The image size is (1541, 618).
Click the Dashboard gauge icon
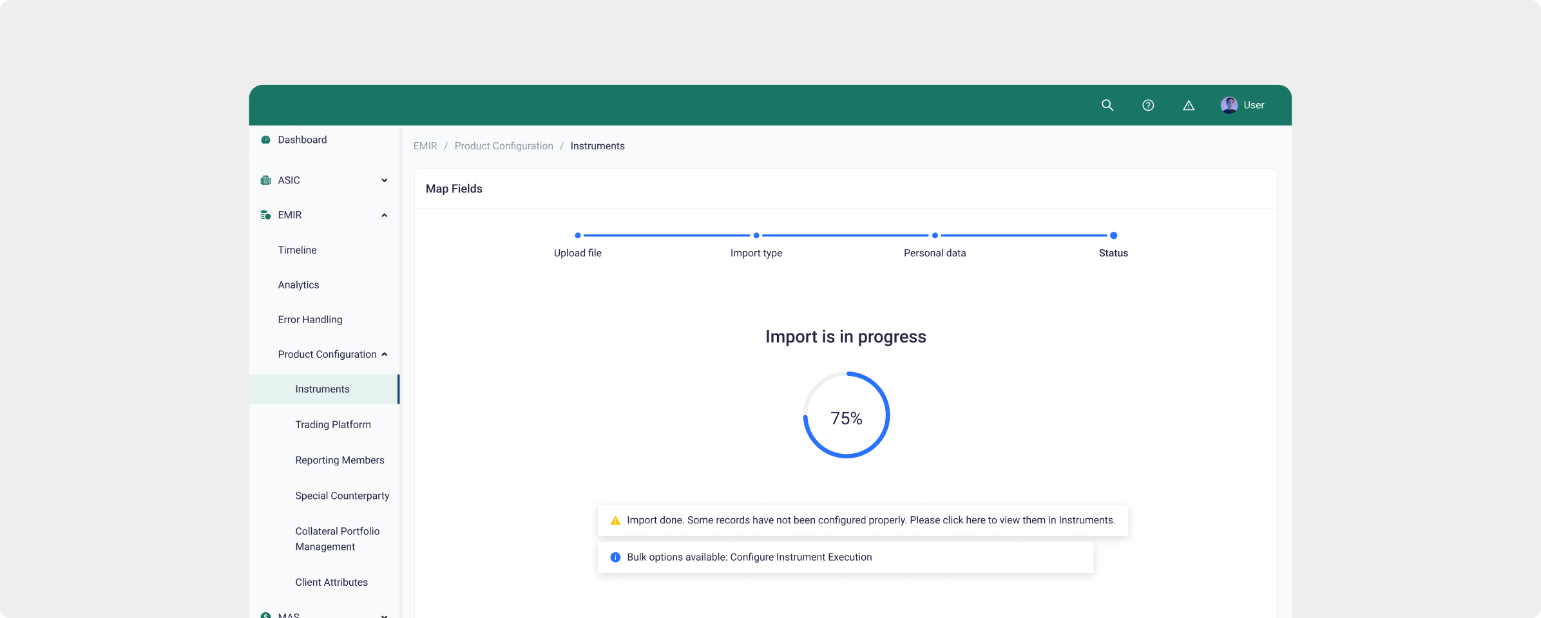tap(265, 140)
